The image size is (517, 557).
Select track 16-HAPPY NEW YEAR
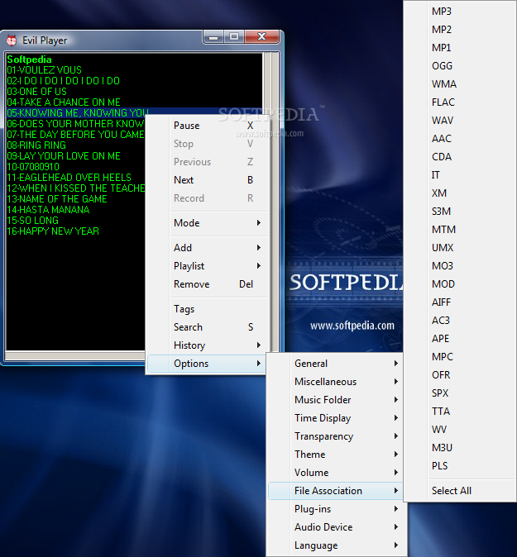pyautogui.click(x=53, y=231)
